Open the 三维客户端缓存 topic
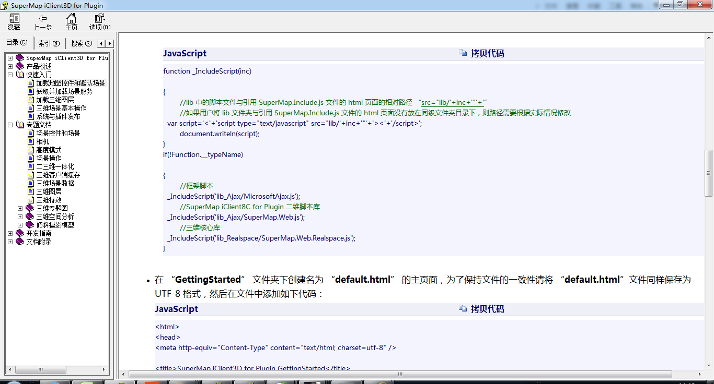This screenshot has width=714, height=384. coord(59,175)
